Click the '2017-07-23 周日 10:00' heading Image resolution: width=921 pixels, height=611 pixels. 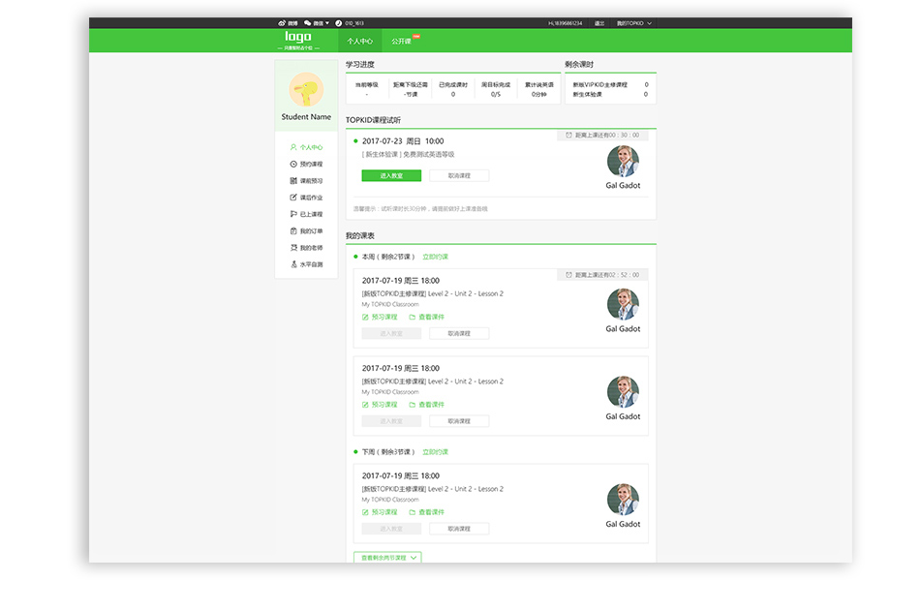point(403,141)
